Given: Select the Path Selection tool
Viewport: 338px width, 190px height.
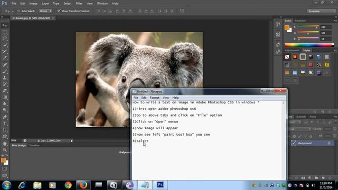Looking at the screenshot, I should [x=5, y=130].
